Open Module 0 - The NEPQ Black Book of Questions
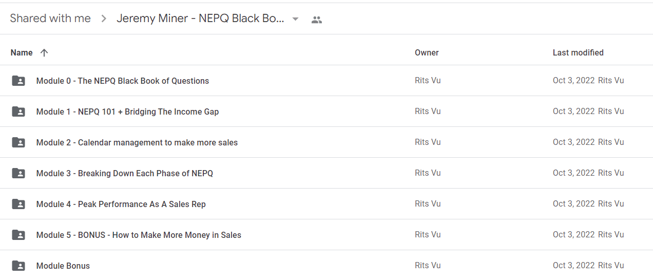The image size is (653, 279). point(123,81)
